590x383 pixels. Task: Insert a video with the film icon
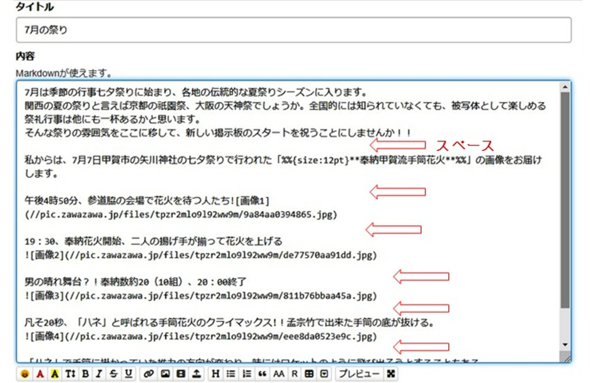[181, 374]
